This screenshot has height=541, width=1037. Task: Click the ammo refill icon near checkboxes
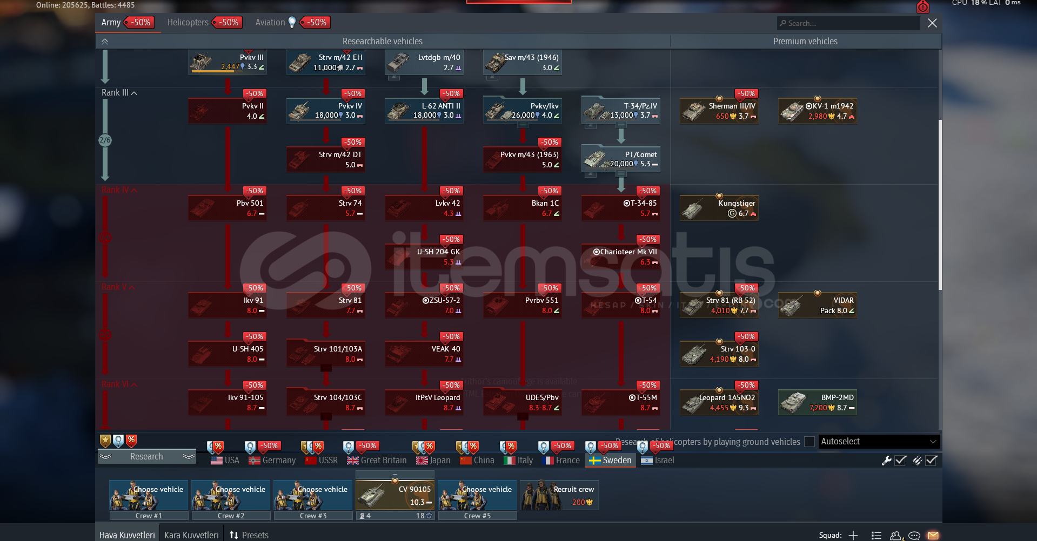917,461
